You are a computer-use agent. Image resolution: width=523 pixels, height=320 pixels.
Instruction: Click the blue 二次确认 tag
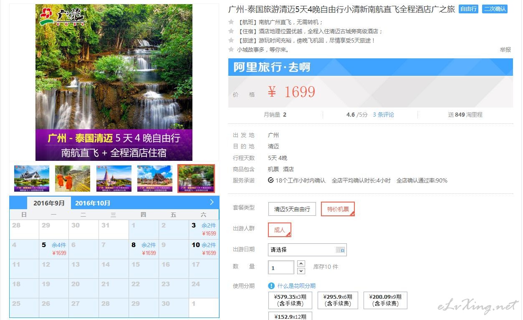tap(495, 9)
